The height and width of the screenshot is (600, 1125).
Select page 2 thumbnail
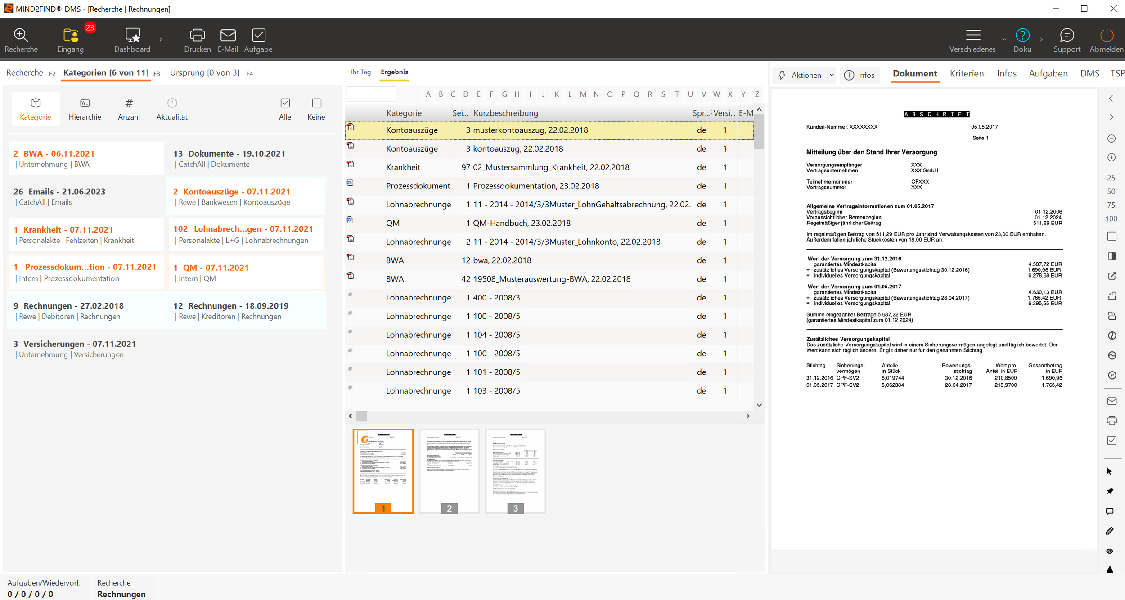point(449,471)
